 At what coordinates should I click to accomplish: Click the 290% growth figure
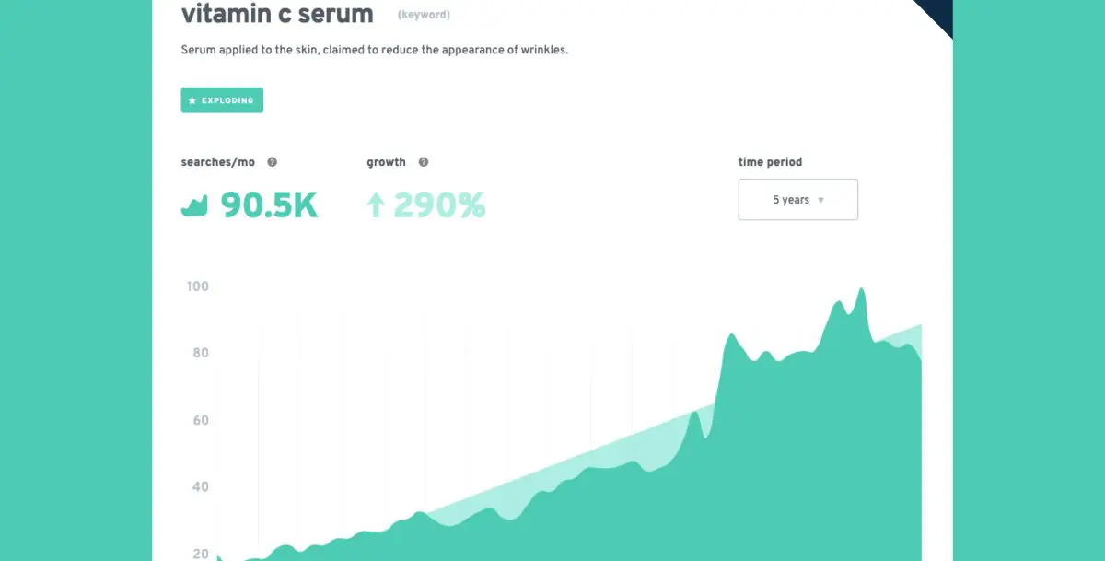(439, 205)
